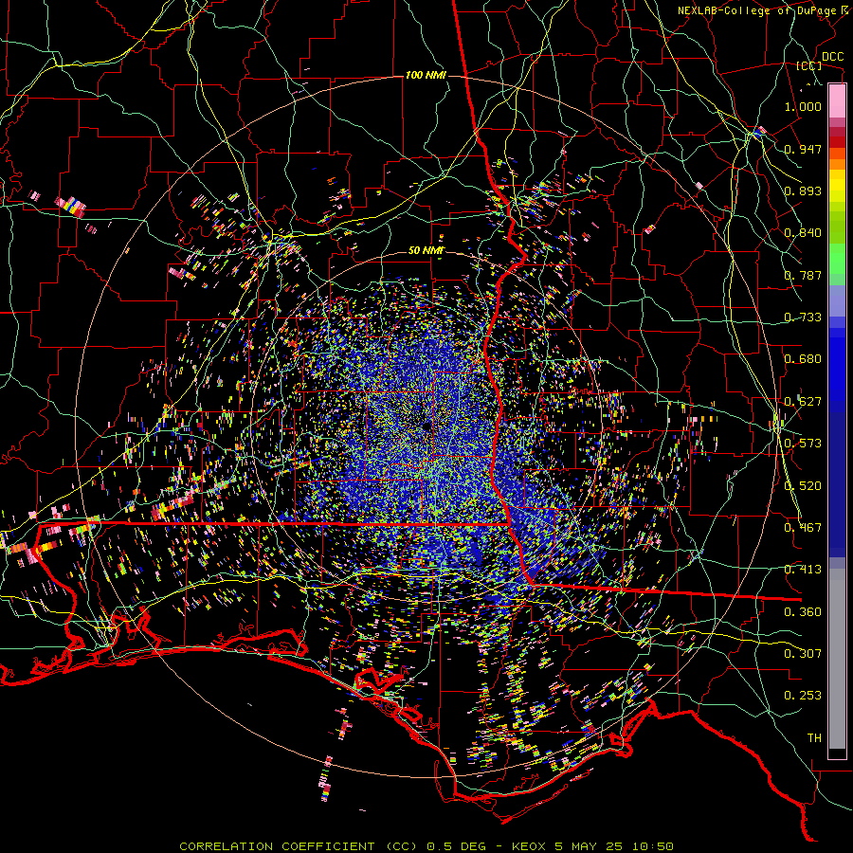
Task: Click the 0.307 scale value
Action: [803, 654]
